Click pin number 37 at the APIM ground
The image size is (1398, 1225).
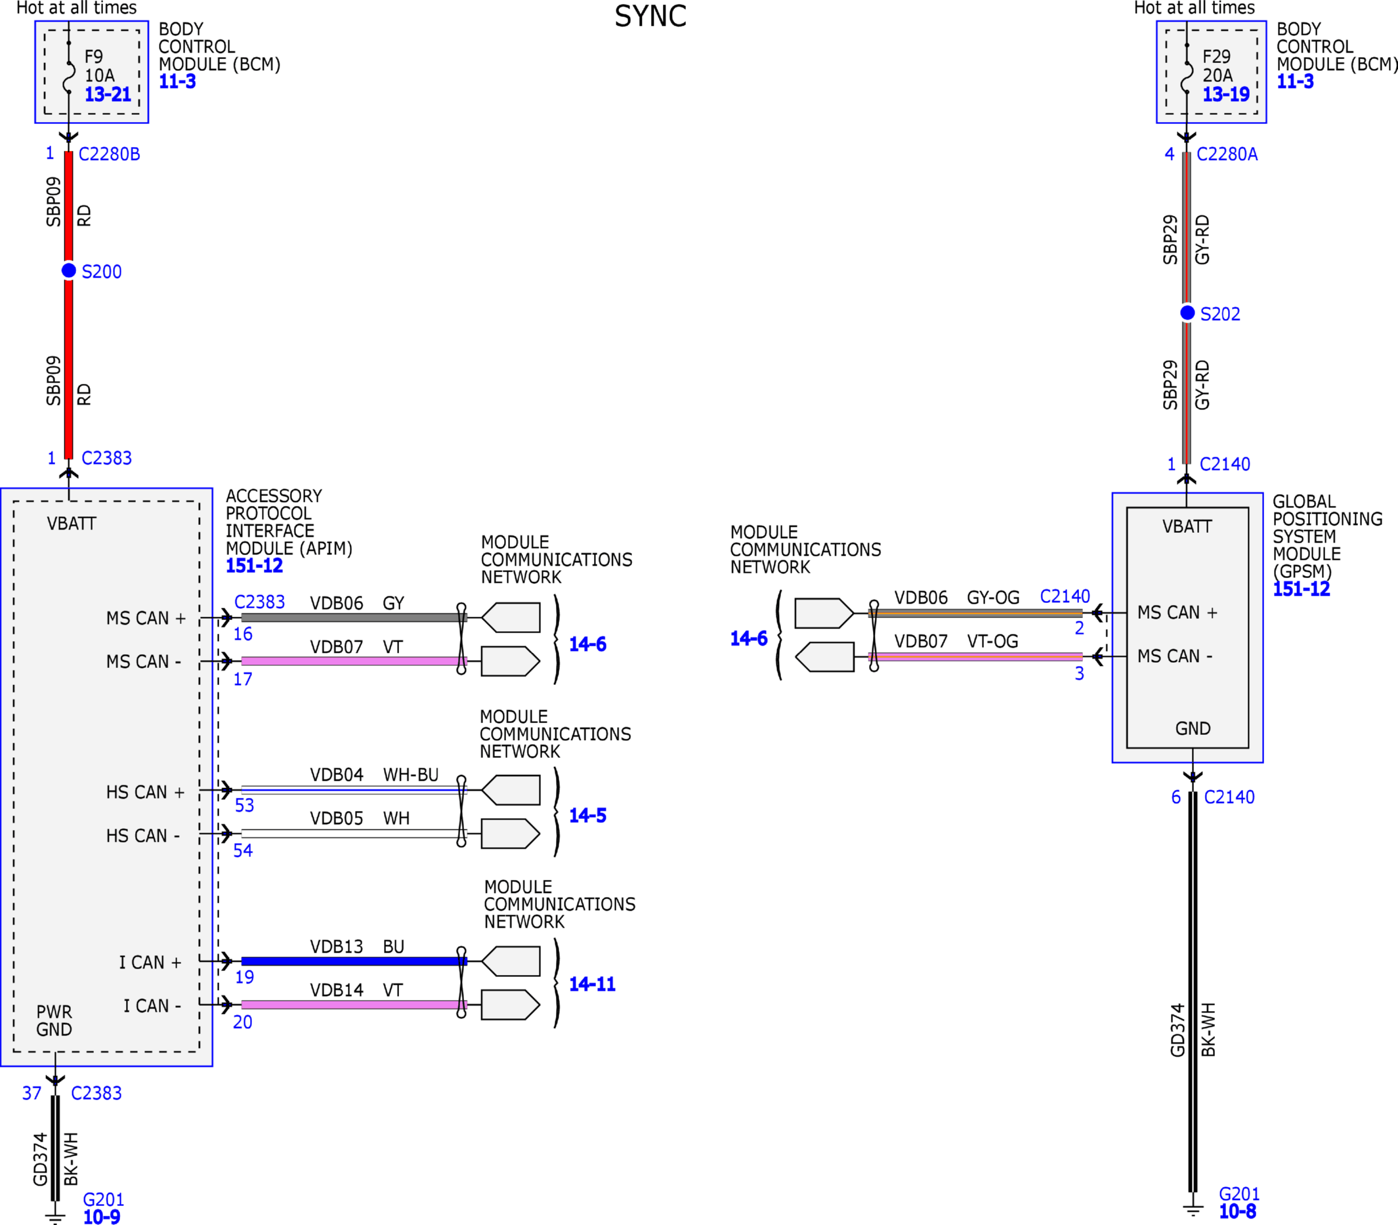coord(32,1093)
